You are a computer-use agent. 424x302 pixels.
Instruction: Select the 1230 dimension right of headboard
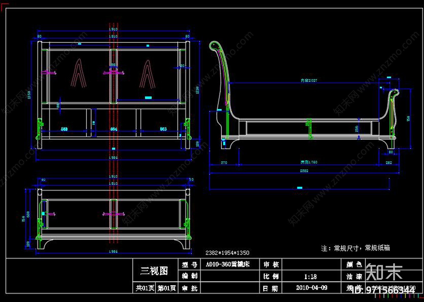pos(197,91)
